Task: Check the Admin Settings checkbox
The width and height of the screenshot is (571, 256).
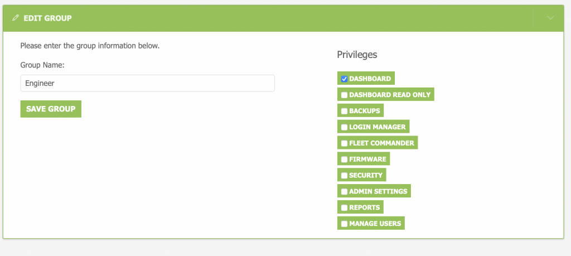Action: tap(345, 191)
